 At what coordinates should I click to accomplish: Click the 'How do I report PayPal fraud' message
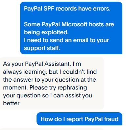[x=79, y=119]
